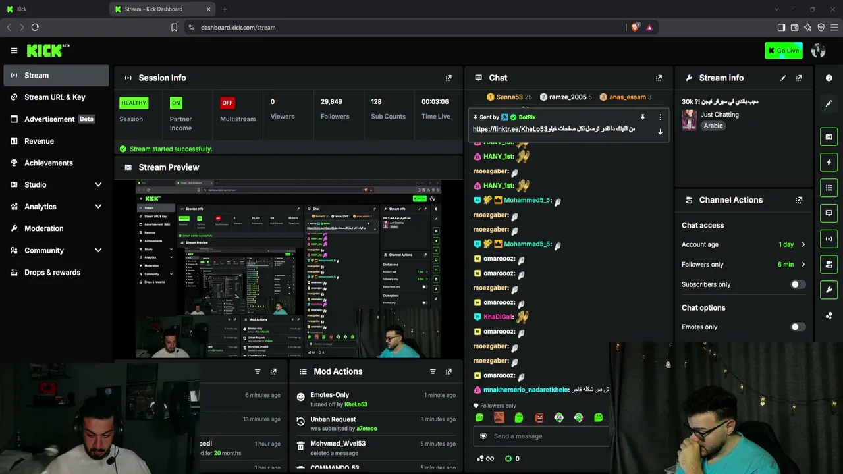Click the Kick logo in header
The width and height of the screenshot is (843, 474).
47,51
